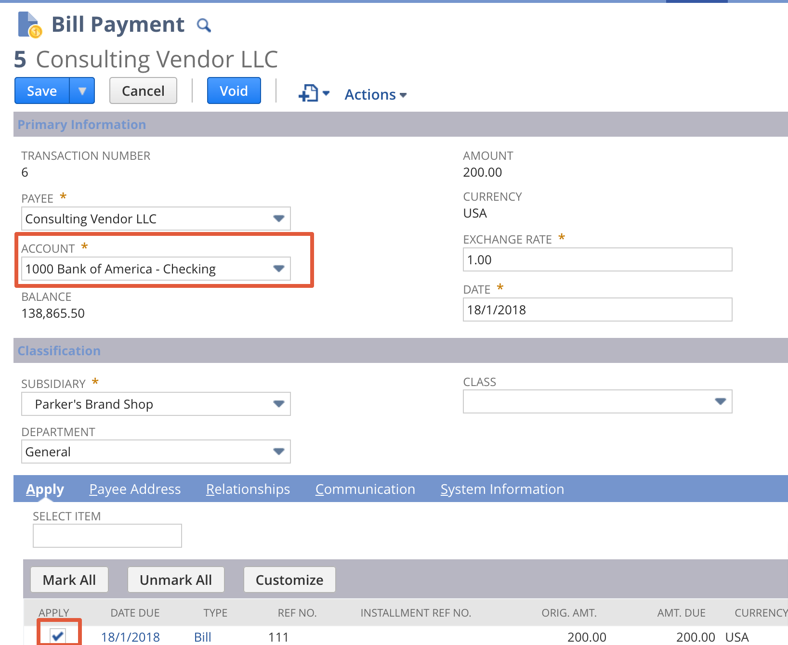Image resolution: width=788 pixels, height=645 pixels.
Task: Open the Communication tab
Action: [365, 489]
